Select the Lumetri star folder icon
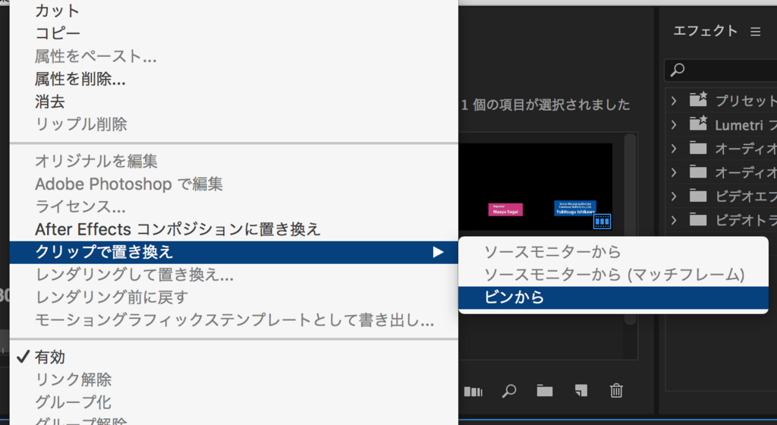 point(698,124)
